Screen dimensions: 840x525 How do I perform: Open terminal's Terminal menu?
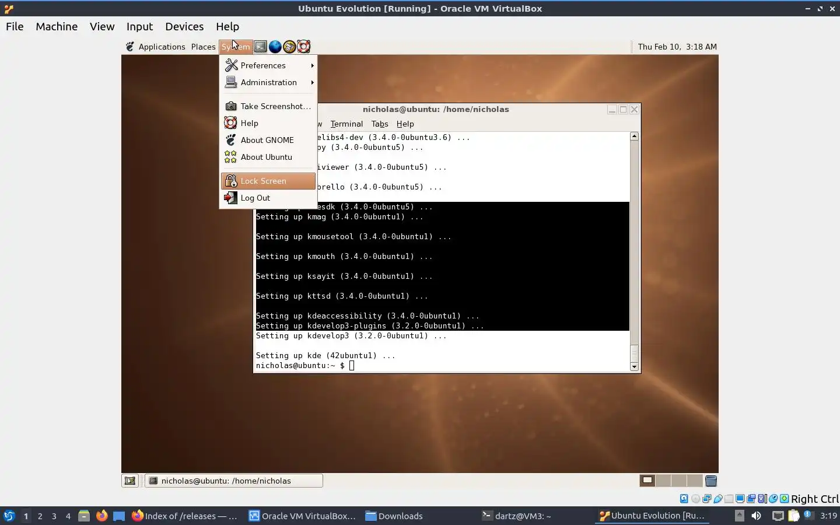(346, 124)
